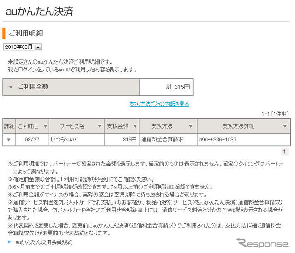
Task: Sort by サービス名 column arrow
Action: 100,126
